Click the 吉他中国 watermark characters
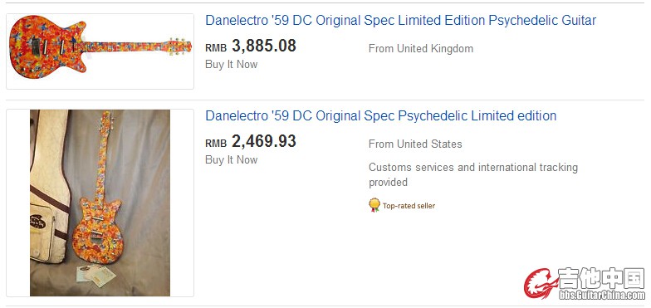The height and width of the screenshot is (308, 651). (601, 278)
